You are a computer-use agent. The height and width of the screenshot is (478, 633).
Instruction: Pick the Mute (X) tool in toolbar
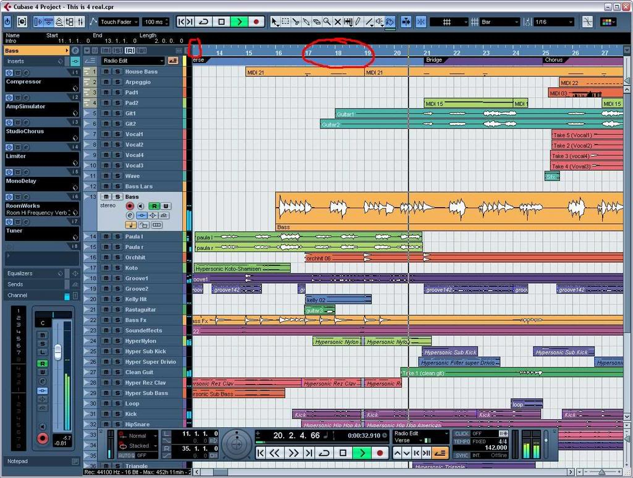click(x=338, y=22)
